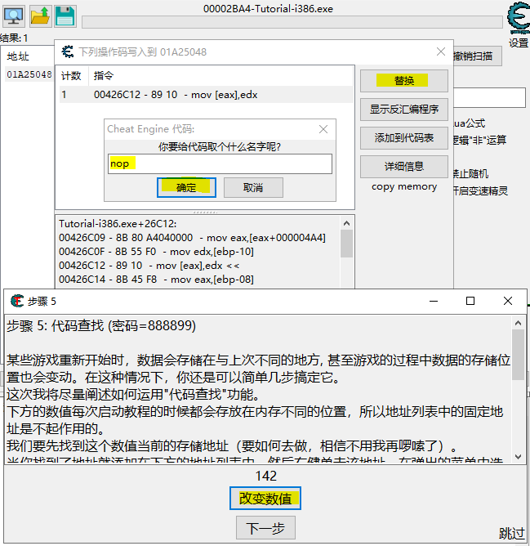Maximize the Step 5 tutorial window

pos(470,301)
